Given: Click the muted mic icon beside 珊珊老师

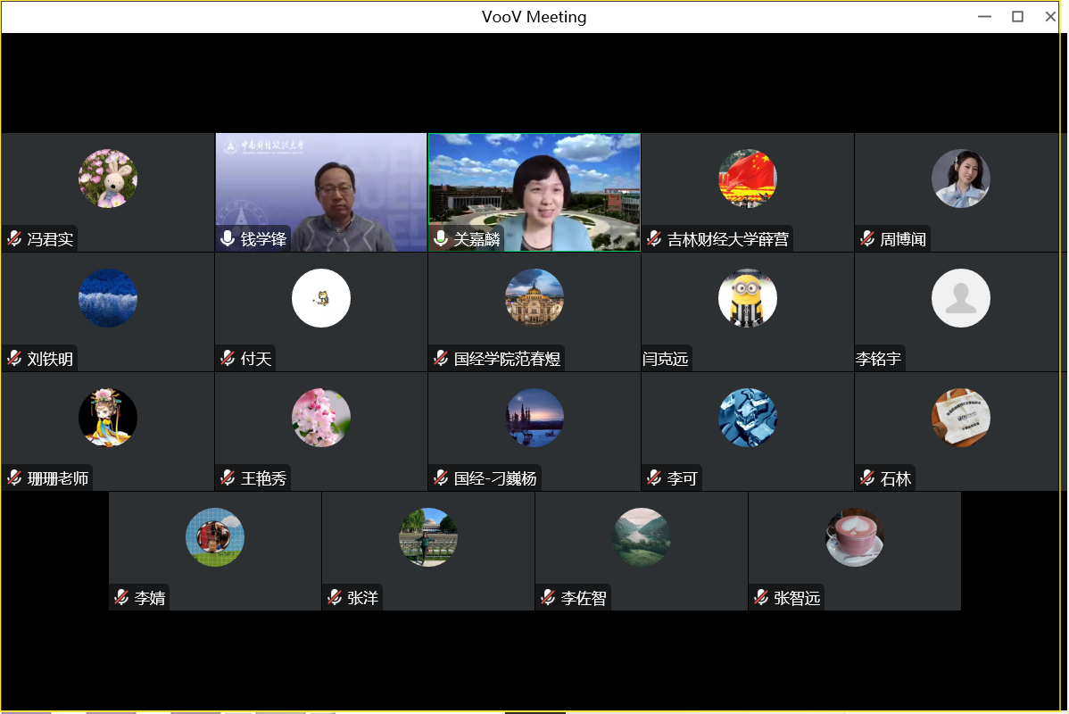Looking at the screenshot, I should pyautogui.click(x=14, y=478).
